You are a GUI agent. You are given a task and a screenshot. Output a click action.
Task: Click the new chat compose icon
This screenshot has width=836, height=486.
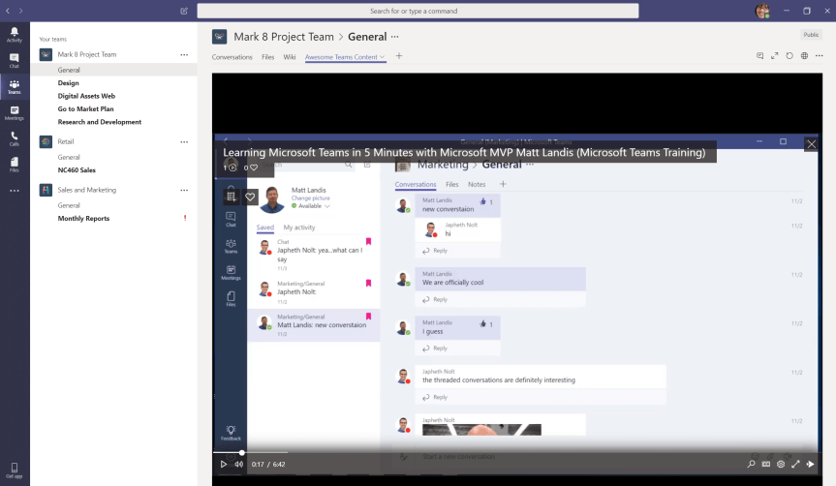(x=184, y=11)
